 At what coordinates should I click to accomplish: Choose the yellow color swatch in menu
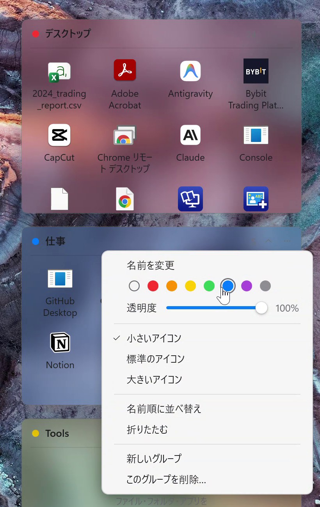click(x=190, y=286)
